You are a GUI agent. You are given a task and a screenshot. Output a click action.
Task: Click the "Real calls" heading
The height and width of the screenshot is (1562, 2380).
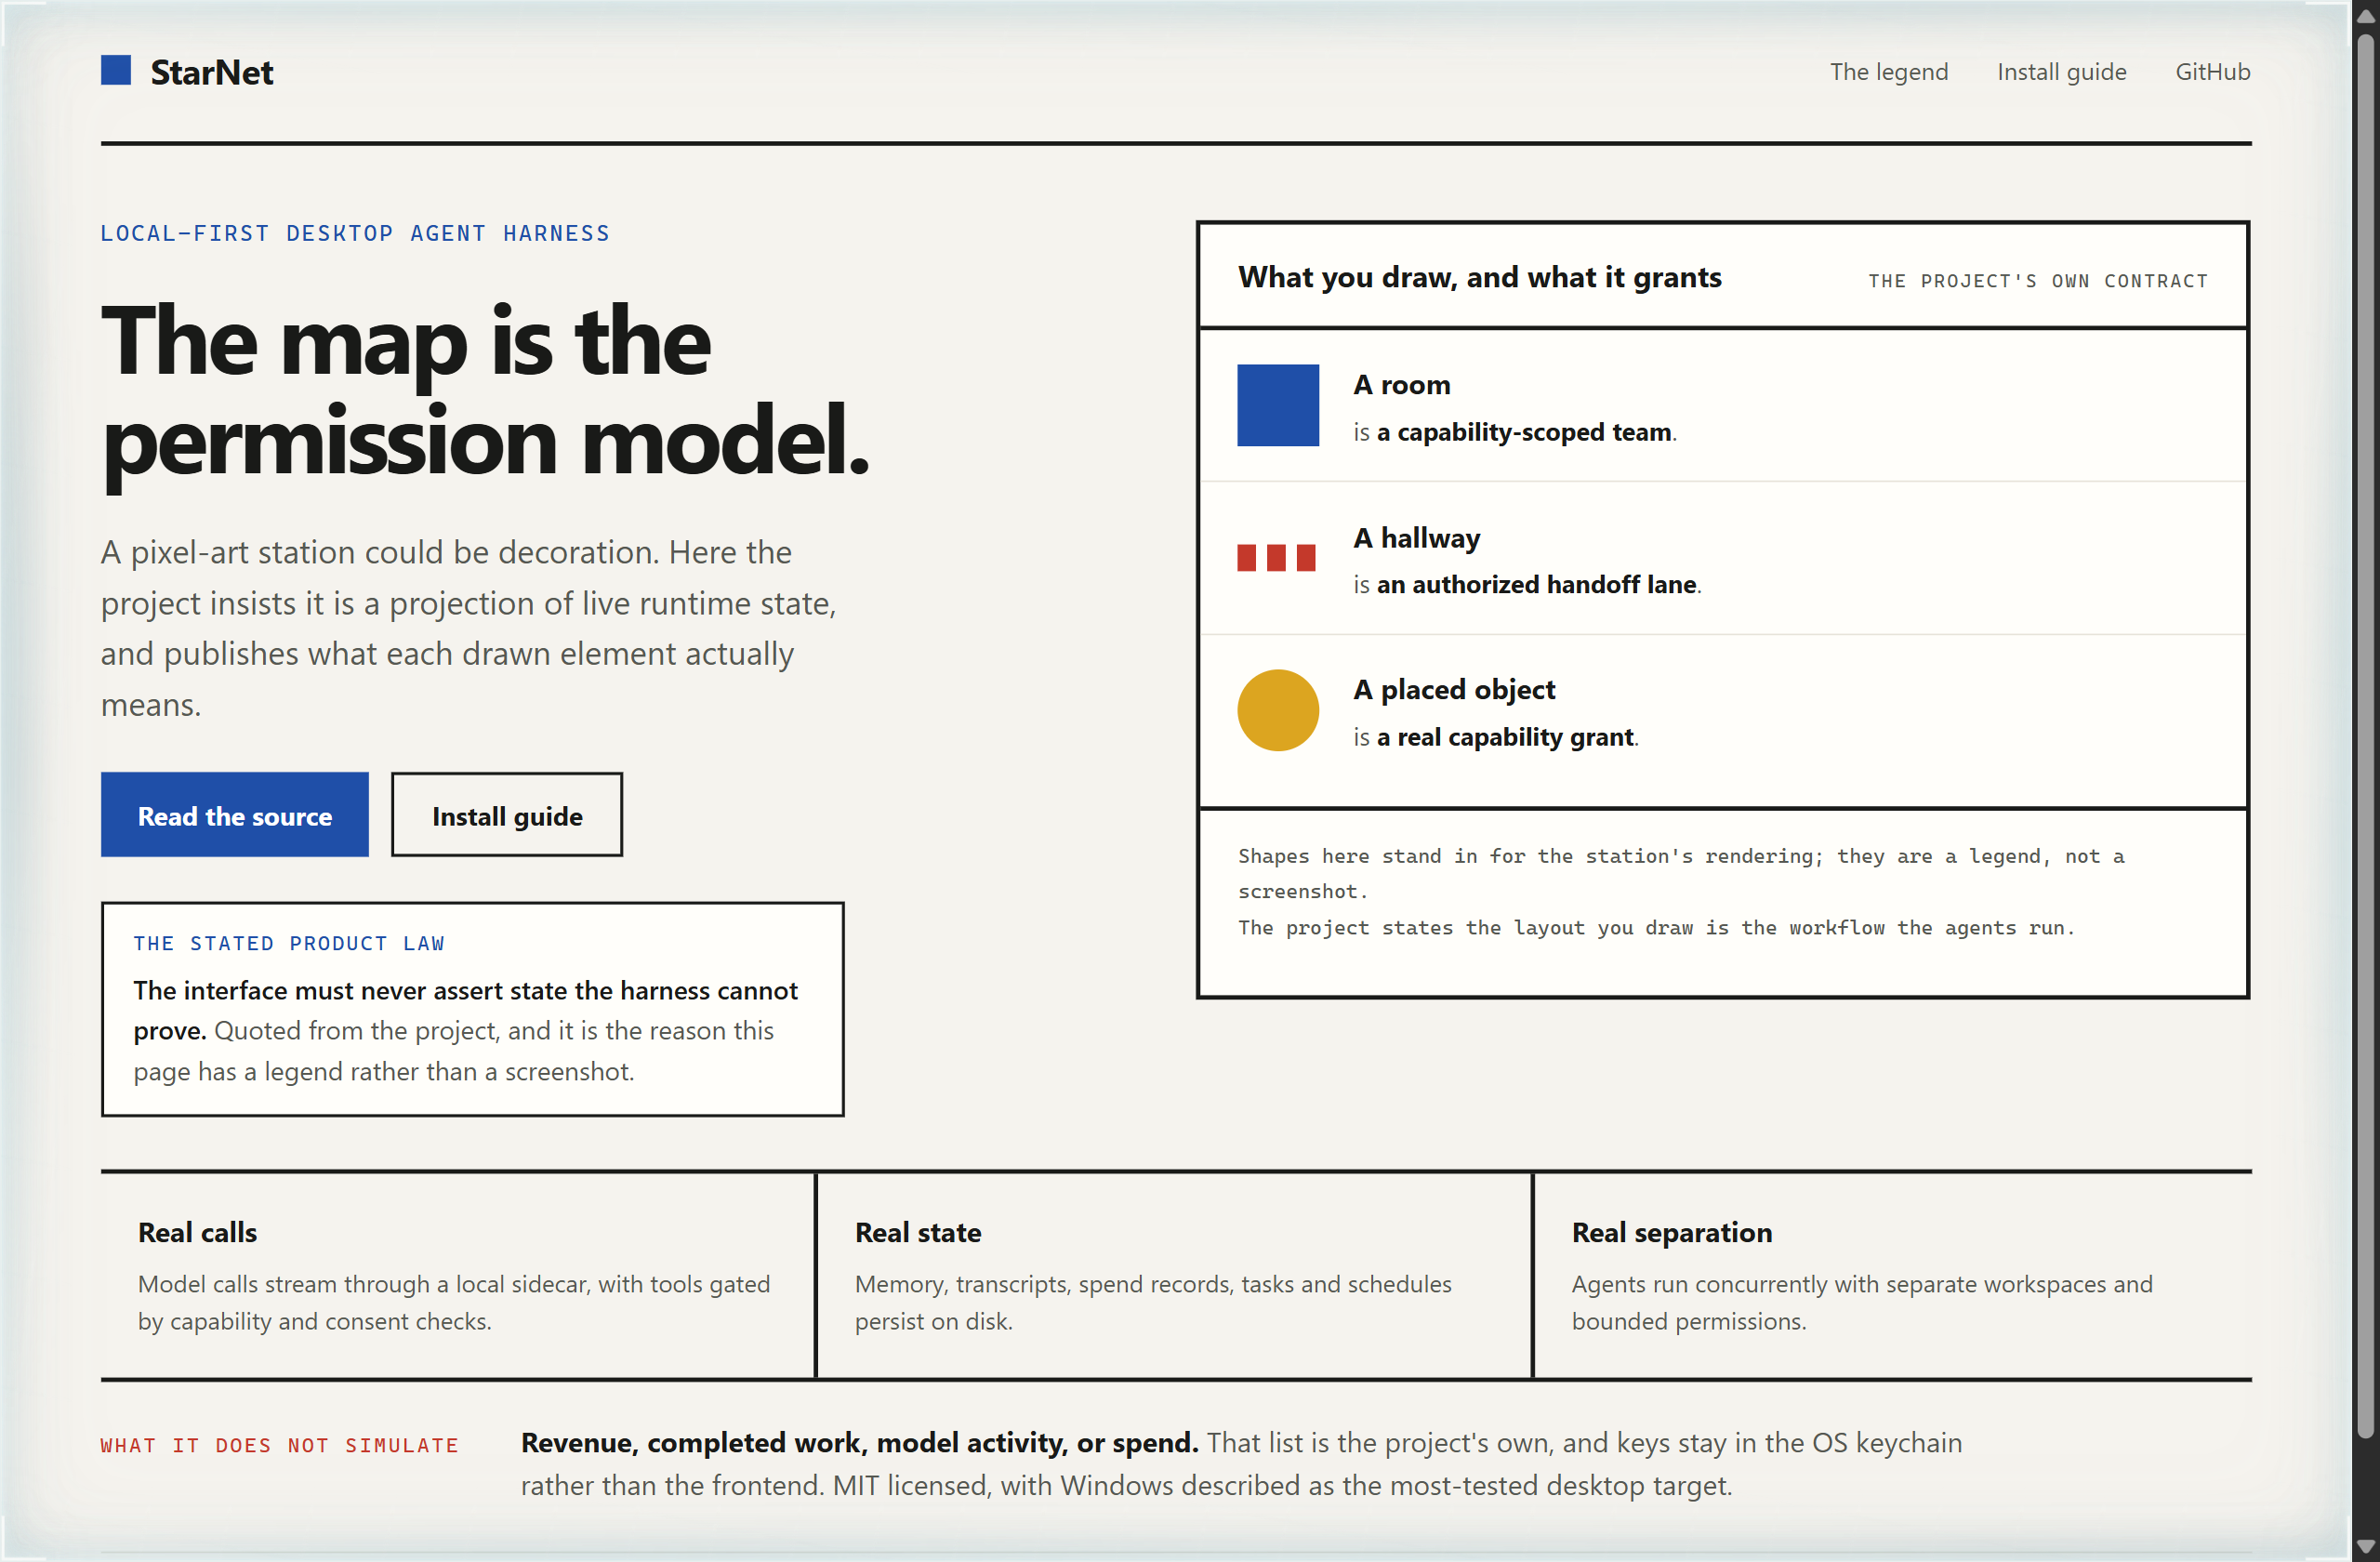(x=197, y=1232)
